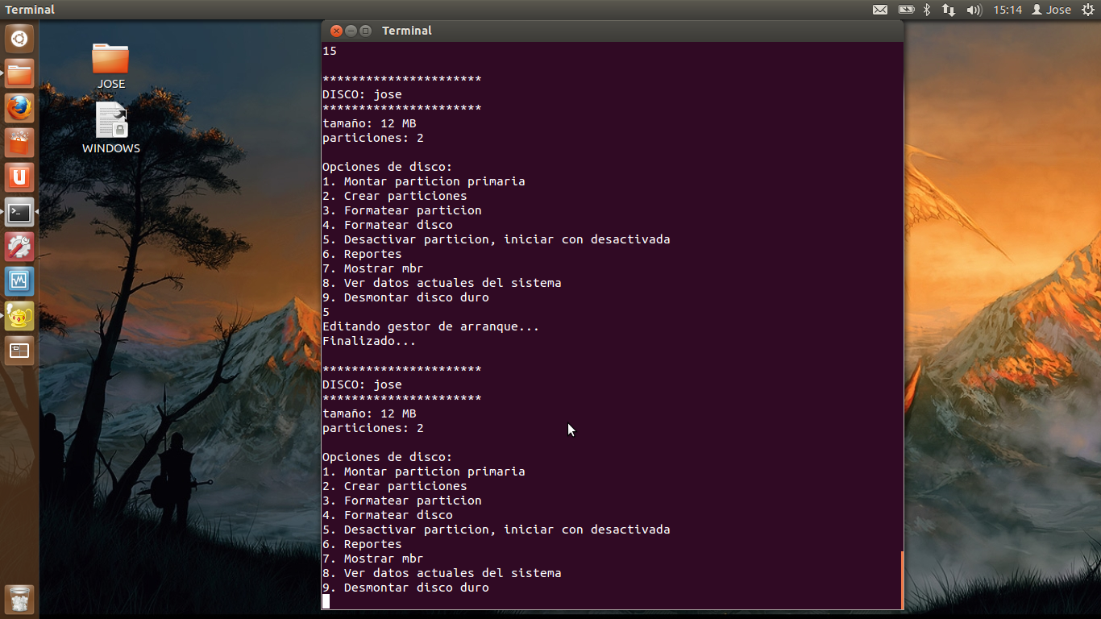Viewport: 1101px width, 619px height.
Task: Launch System Monitor from the launcher
Action: coord(19,282)
